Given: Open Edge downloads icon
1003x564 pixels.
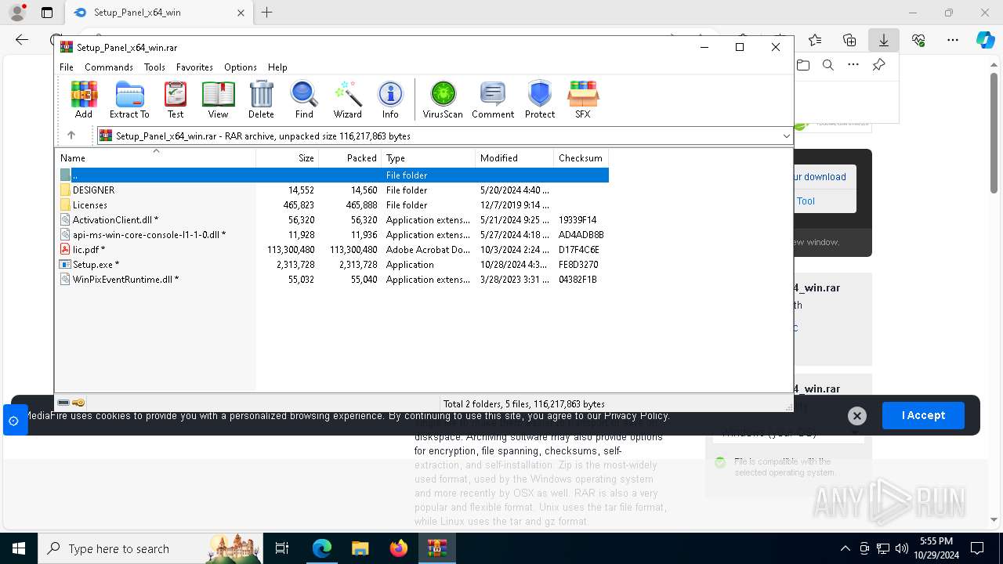Looking at the screenshot, I should (x=884, y=39).
